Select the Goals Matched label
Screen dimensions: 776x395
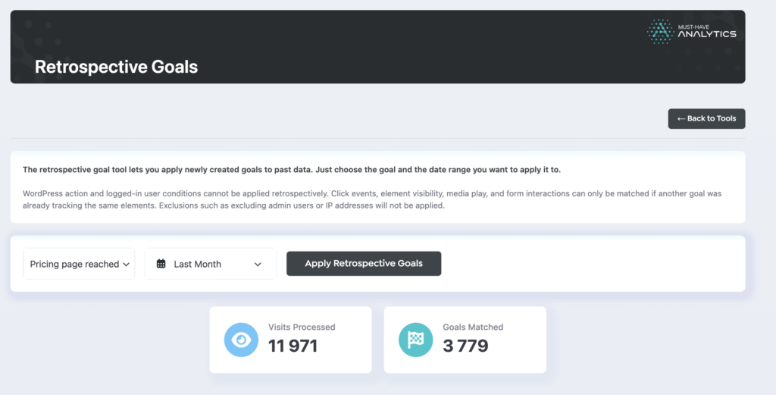tap(473, 327)
